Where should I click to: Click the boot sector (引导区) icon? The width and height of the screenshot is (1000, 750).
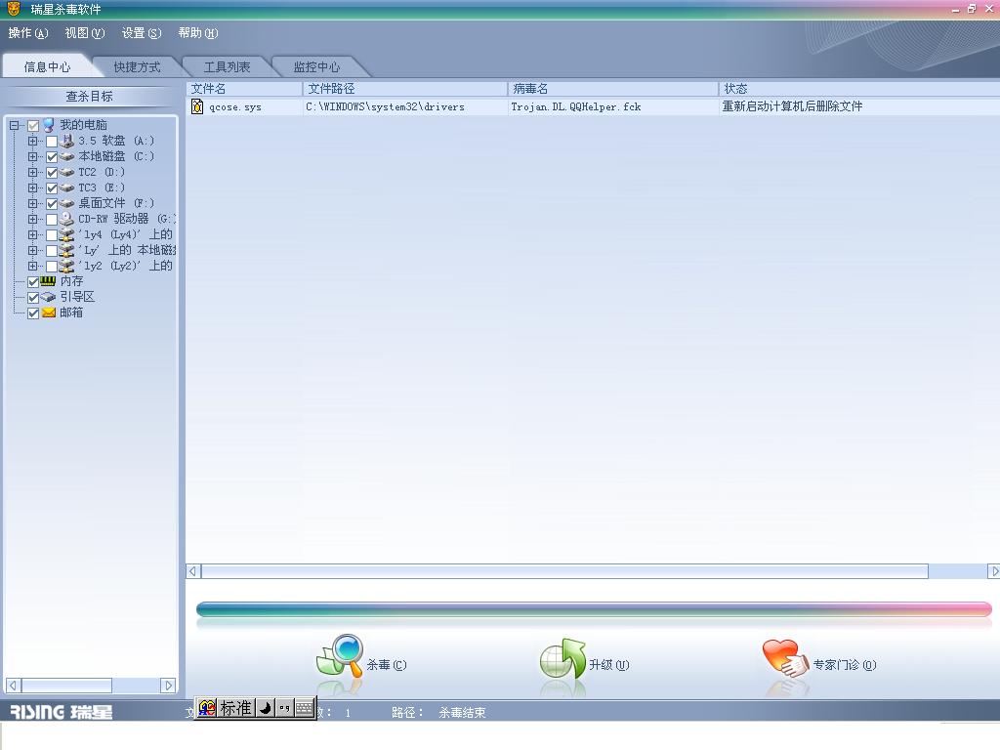49,297
